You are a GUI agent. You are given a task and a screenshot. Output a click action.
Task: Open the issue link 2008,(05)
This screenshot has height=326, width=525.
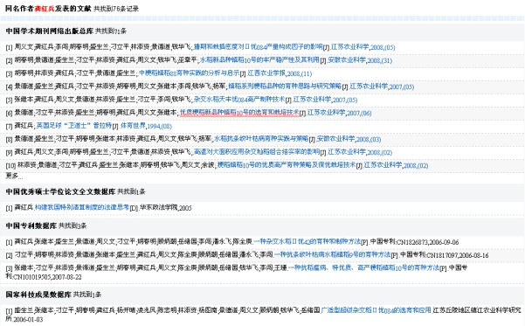tap(383, 47)
